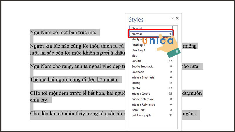Choose Intense Reference style
235x132 pixels.
coord(151,104)
